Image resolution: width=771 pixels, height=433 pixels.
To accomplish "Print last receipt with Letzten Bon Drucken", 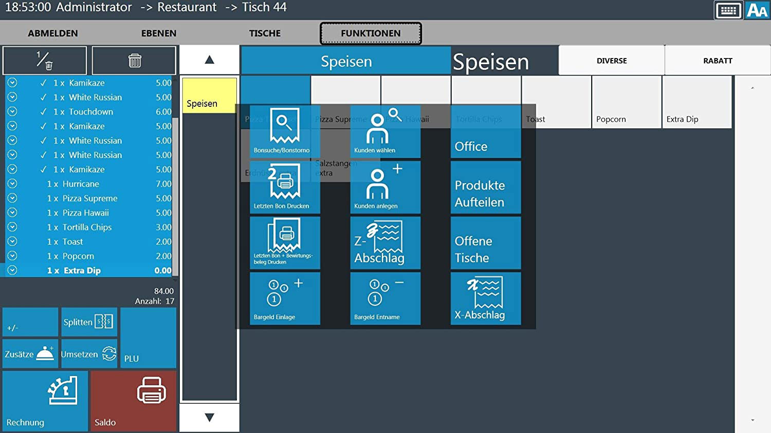I will pyautogui.click(x=285, y=187).
